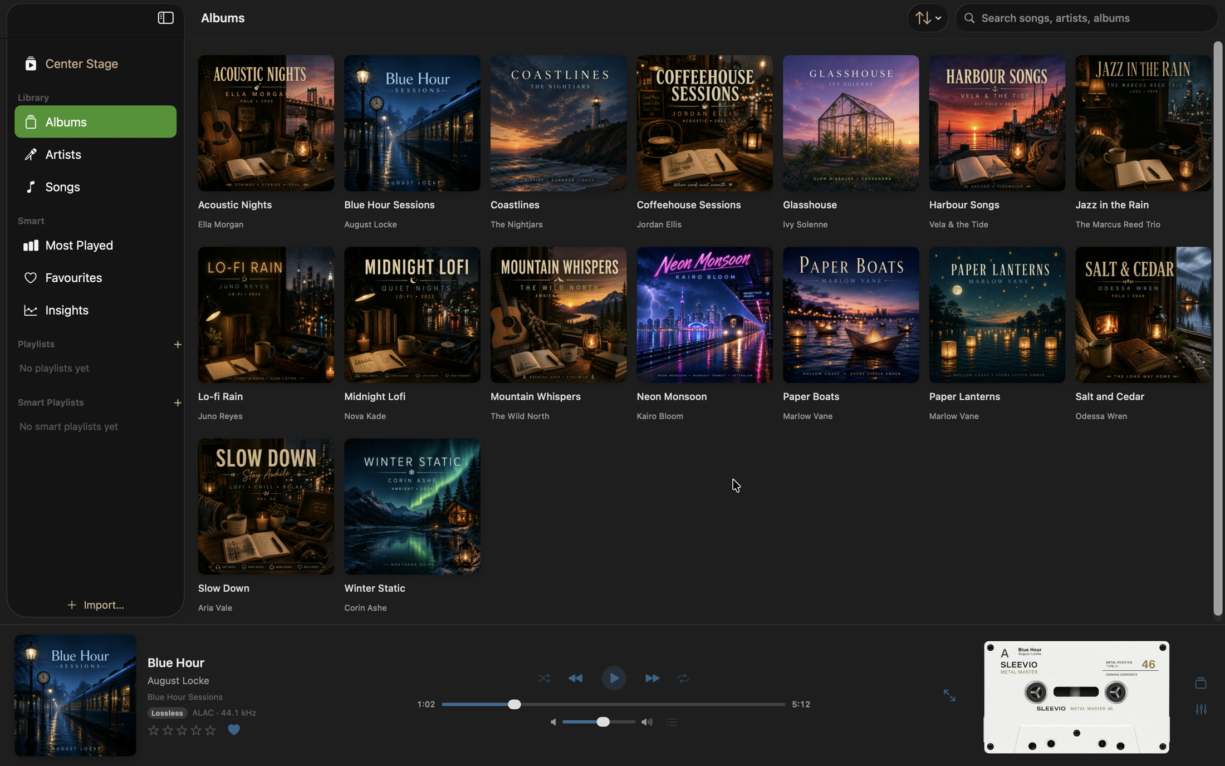Open Winter Static album cover
1225x766 pixels.
412,507
